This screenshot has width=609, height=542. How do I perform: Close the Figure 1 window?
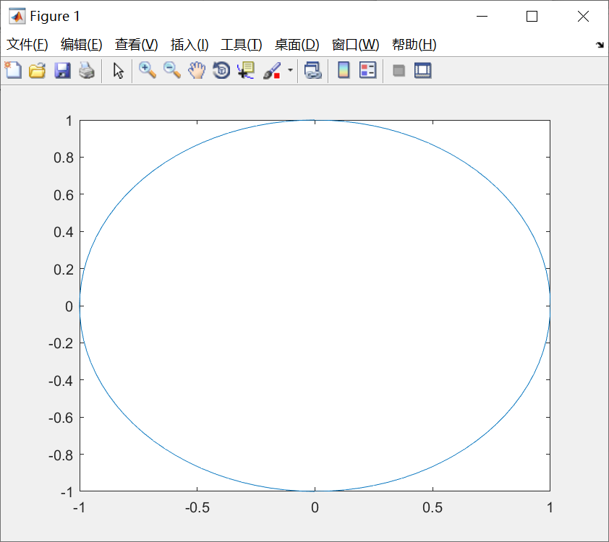pyautogui.click(x=583, y=17)
